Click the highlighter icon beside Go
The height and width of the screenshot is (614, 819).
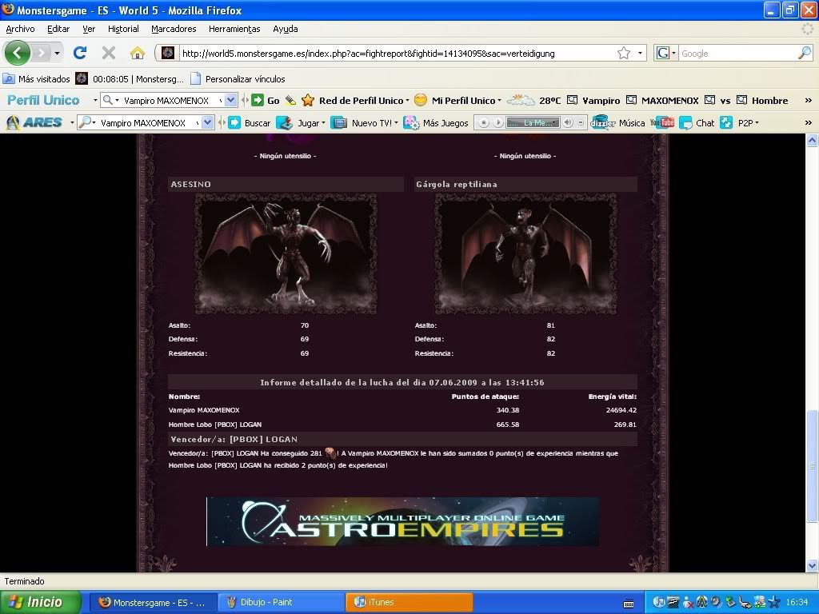coord(290,101)
